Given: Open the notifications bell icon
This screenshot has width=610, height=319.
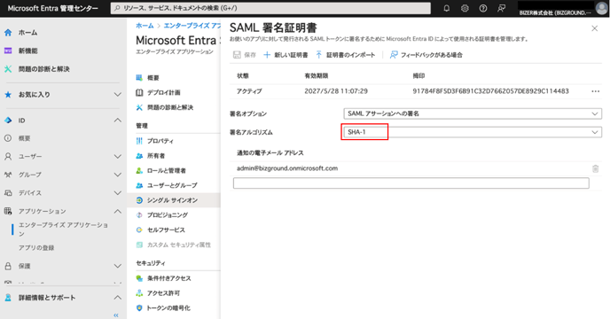Looking at the screenshot, I should point(446,8).
